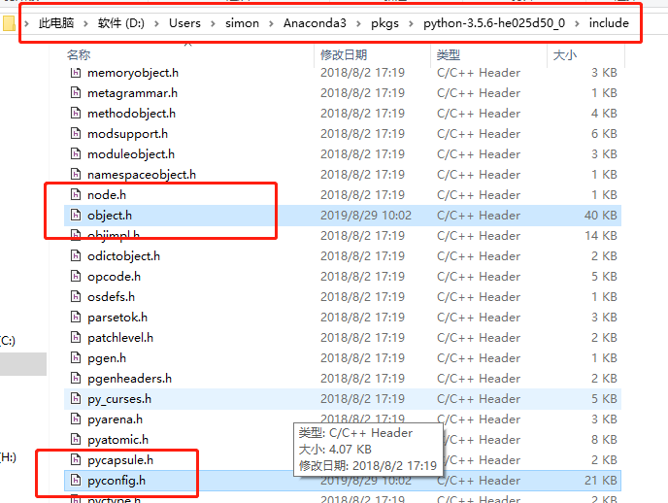Sort files by 名称 column header
The width and height of the screenshot is (668, 503).
tap(79, 55)
